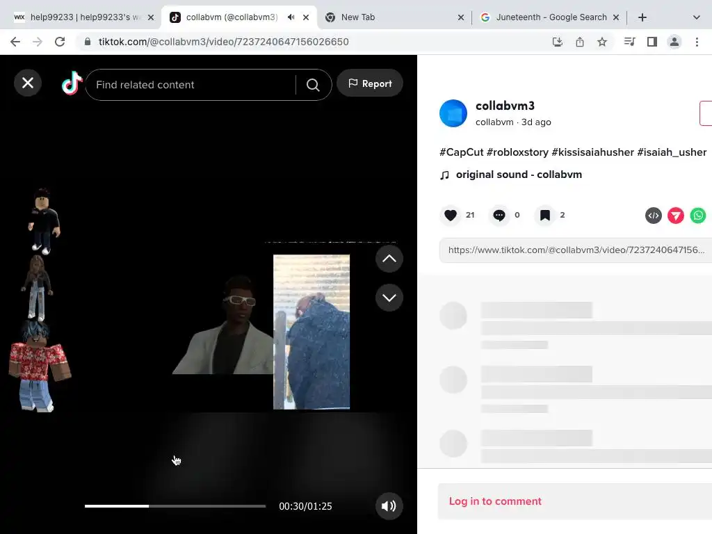This screenshot has height=534, width=712.
Task: Close the TikTok video viewer
Action: 28,83
